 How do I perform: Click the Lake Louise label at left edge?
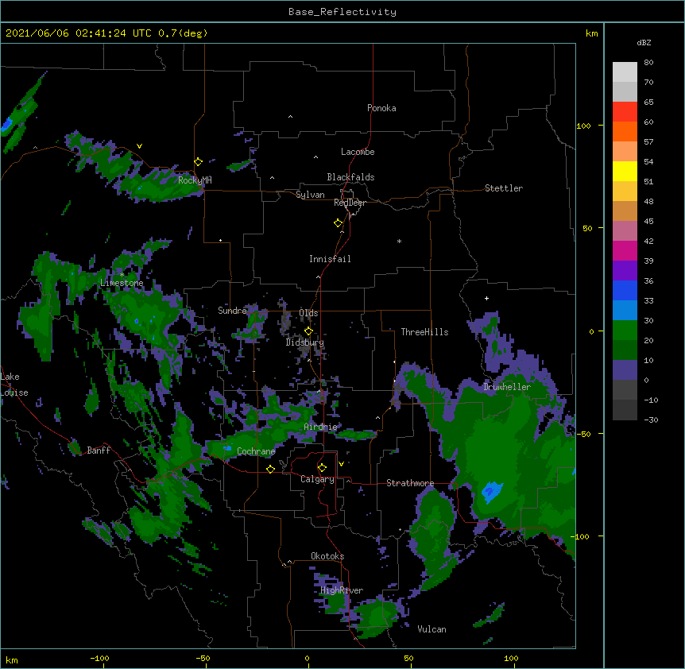click(x=14, y=385)
